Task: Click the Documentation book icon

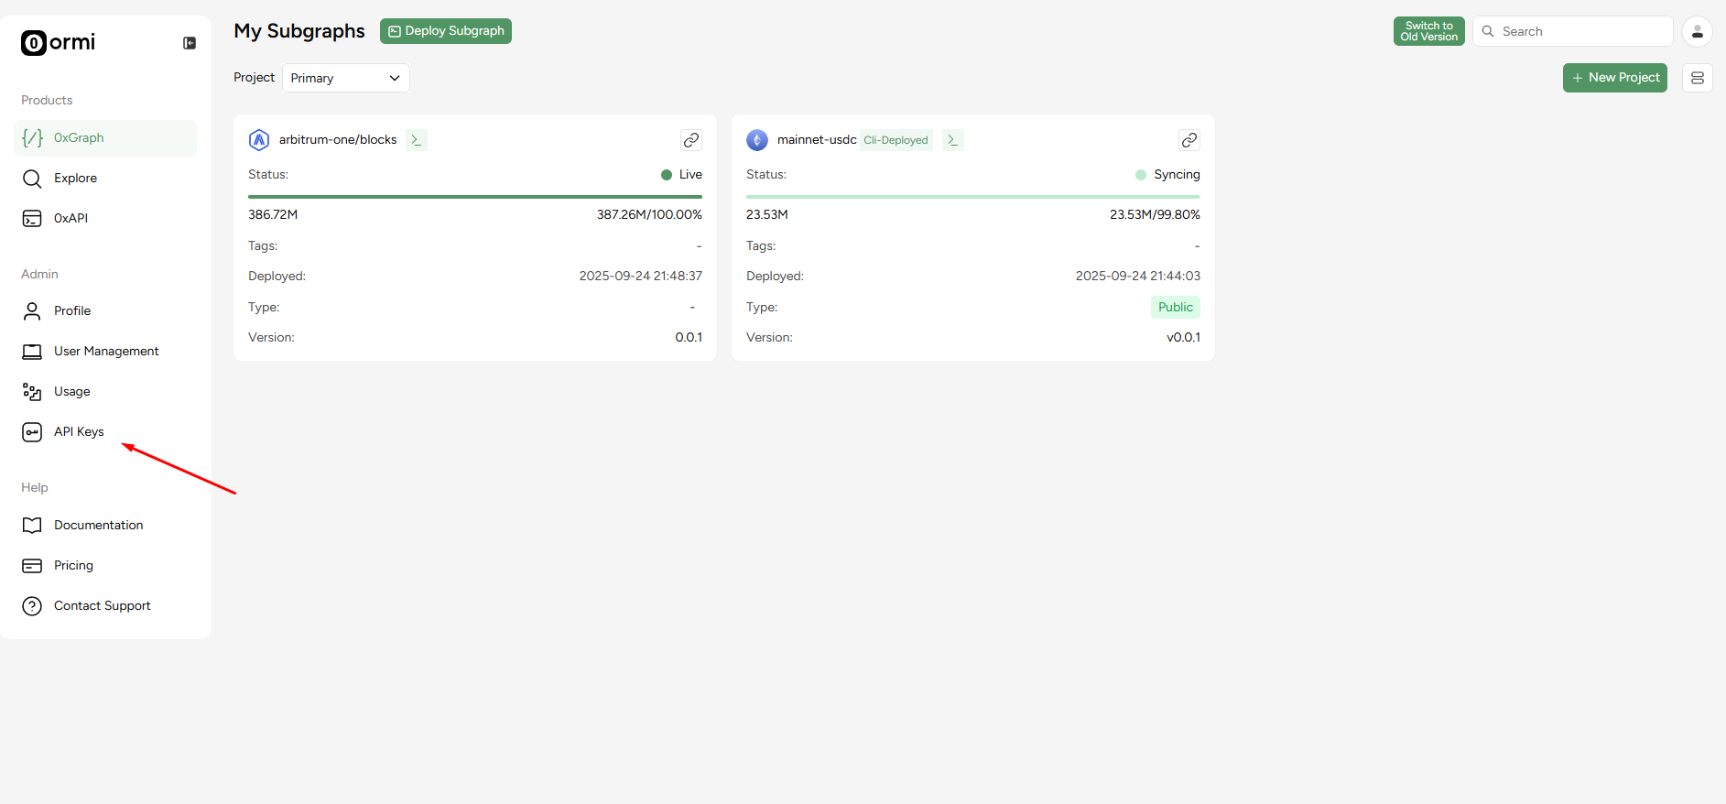Action: [x=32, y=526]
